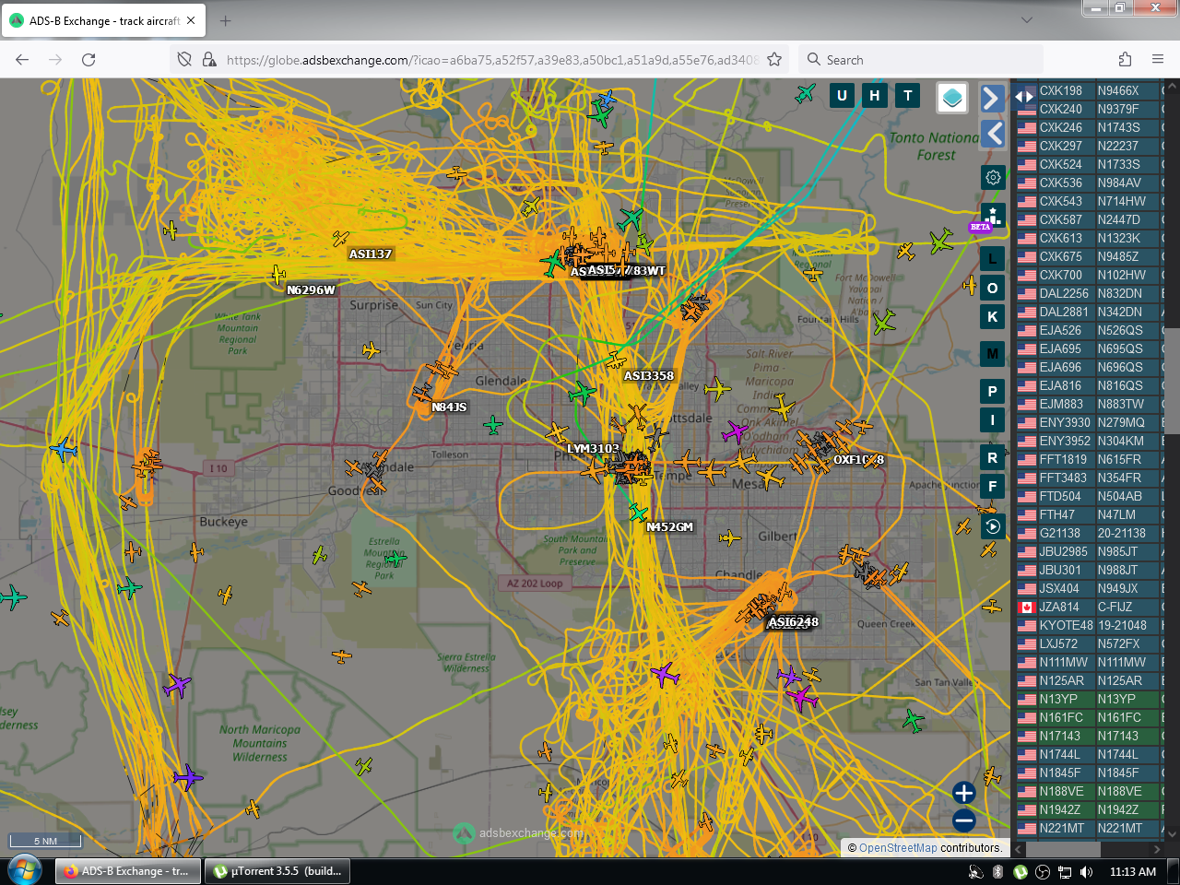
Task: Toggle the I isolate button
Action: point(992,419)
